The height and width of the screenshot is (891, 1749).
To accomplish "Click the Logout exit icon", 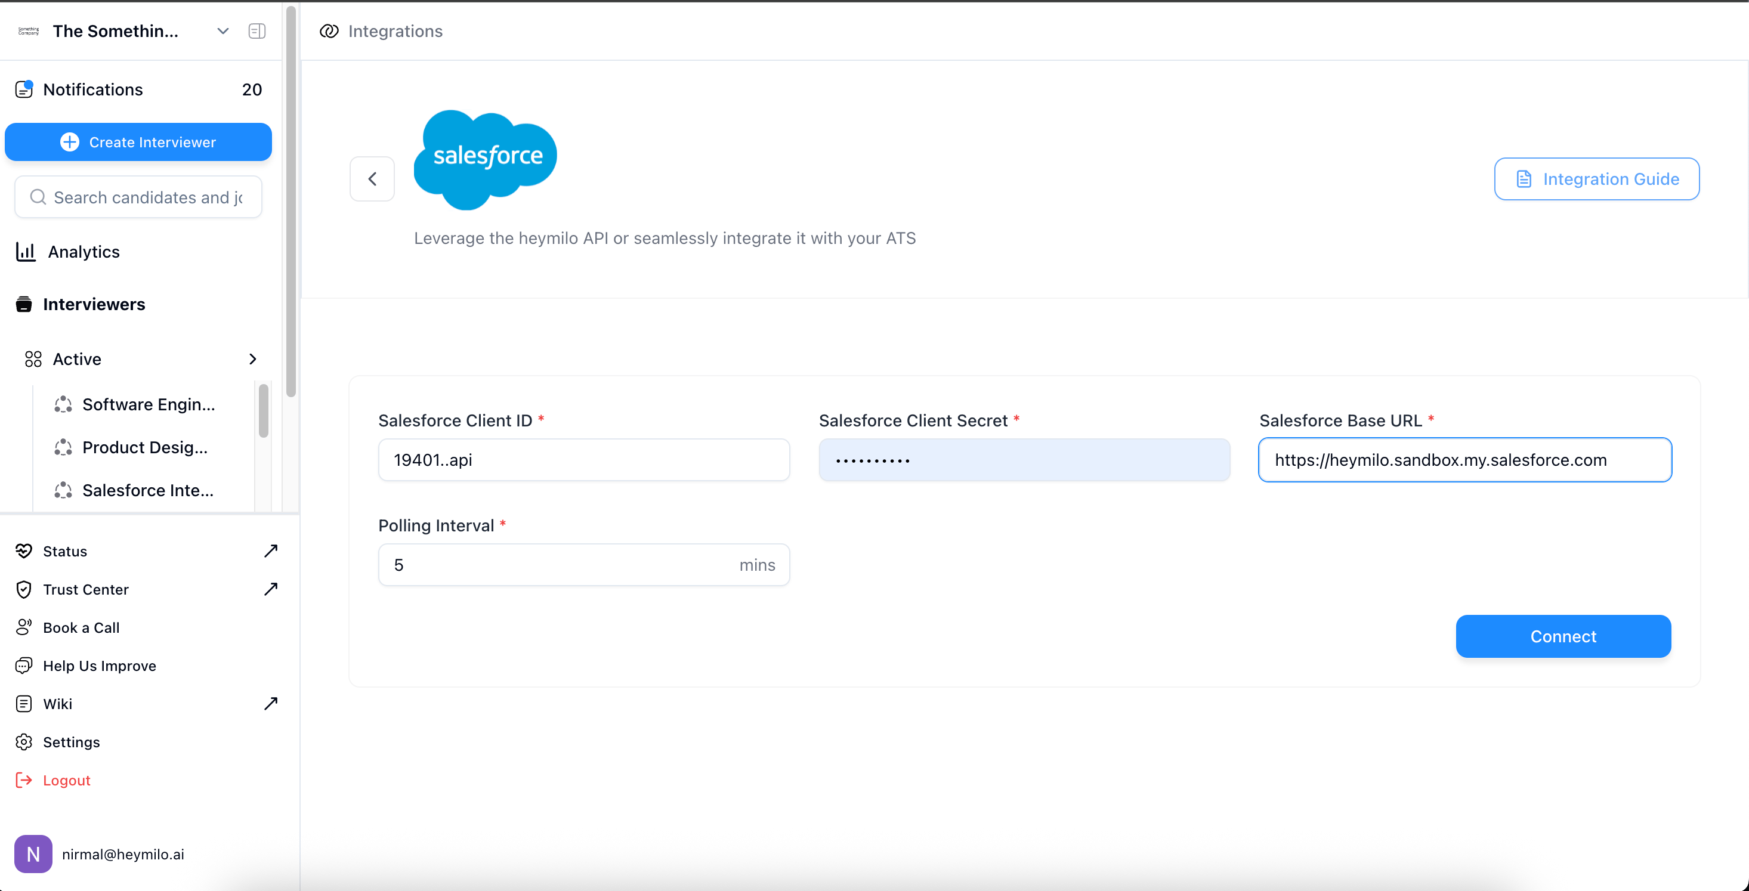I will (24, 781).
